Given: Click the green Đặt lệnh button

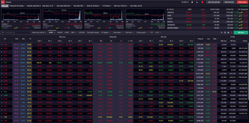Looking at the screenshot, I should pyautogui.click(x=240, y=32).
